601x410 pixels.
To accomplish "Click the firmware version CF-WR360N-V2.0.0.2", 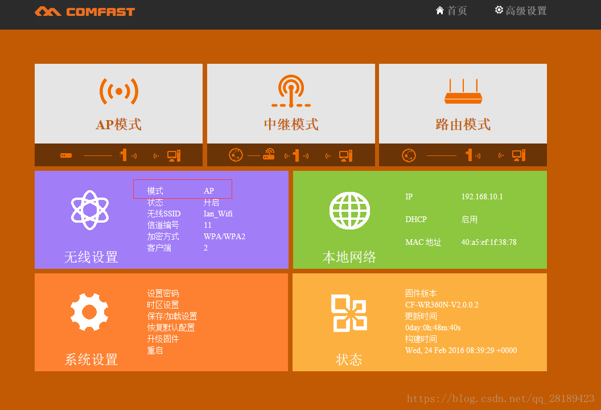I will click(x=442, y=305).
